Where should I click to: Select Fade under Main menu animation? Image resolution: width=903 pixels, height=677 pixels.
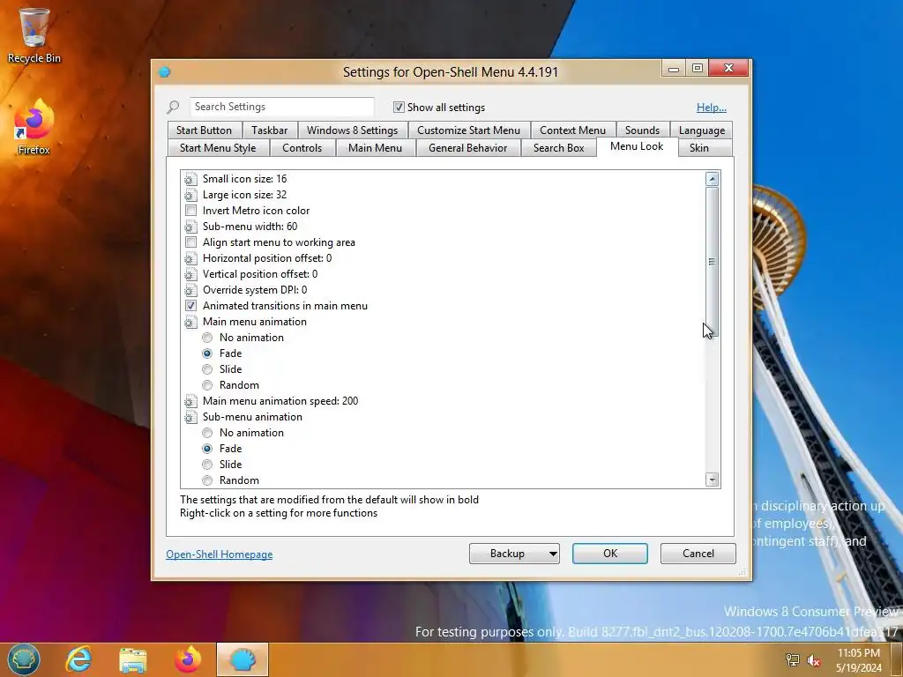click(x=207, y=353)
